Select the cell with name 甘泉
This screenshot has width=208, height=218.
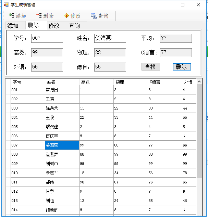pyautogui.click(x=62, y=191)
